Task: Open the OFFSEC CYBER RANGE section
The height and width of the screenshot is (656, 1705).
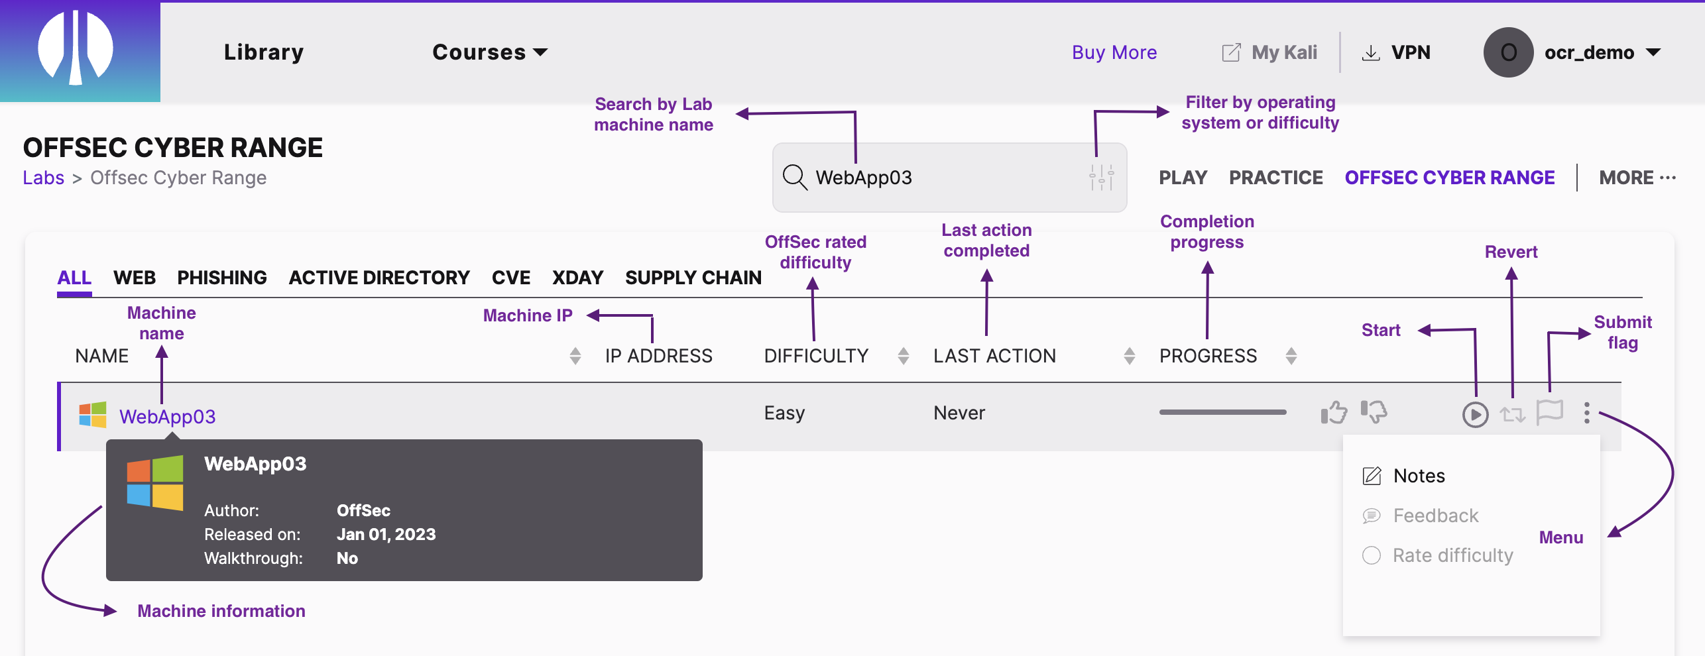Action: [x=1450, y=178]
